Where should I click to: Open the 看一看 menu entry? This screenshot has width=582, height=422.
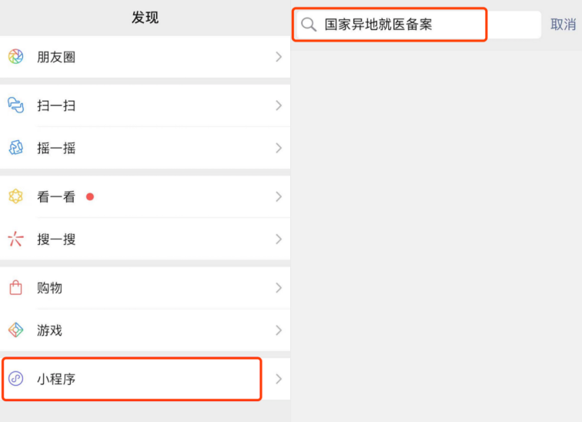click(x=145, y=196)
